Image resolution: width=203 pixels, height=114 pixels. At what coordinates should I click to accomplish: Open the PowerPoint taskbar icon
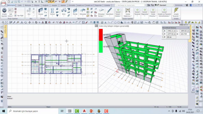92,111
